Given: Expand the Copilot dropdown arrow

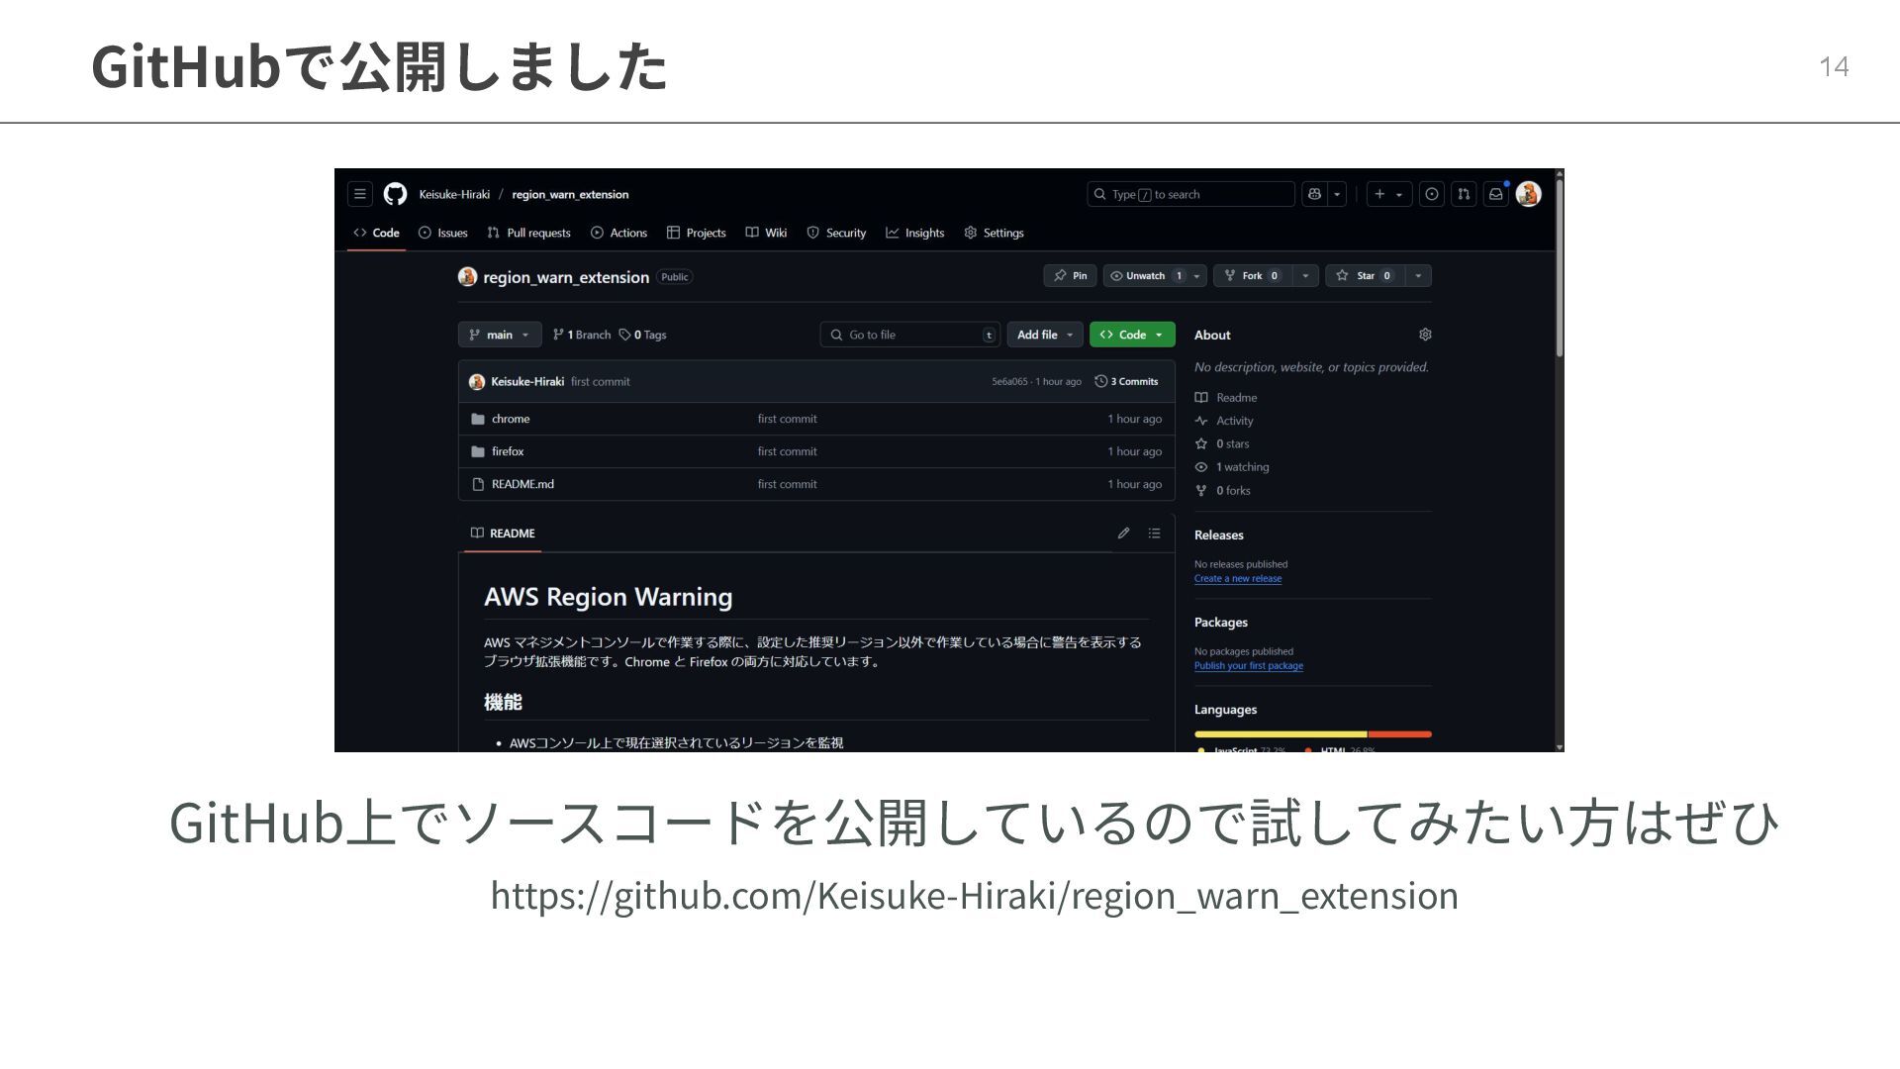Looking at the screenshot, I should [1337, 194].
